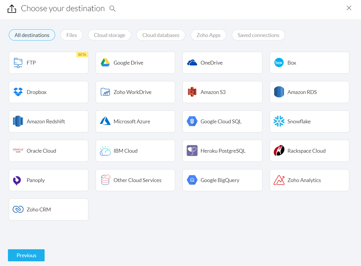Open the Cloud storage filter tab
Viewport: 361px width, 266px height.
[x=109, y=35]
